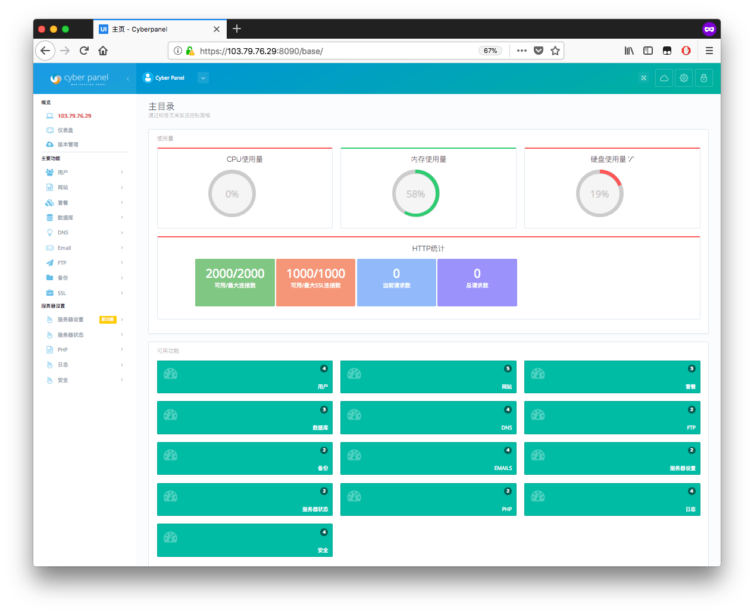Click the 网站 feature tile
Image resolution: width=754 pixels, height=614 pixels.
[x=428, y=377]
